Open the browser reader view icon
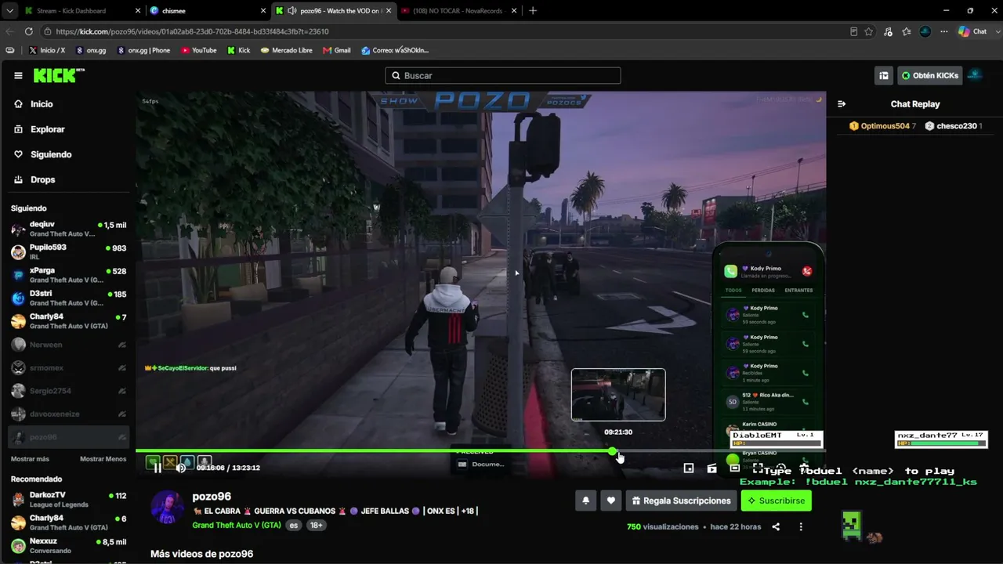 853,31
